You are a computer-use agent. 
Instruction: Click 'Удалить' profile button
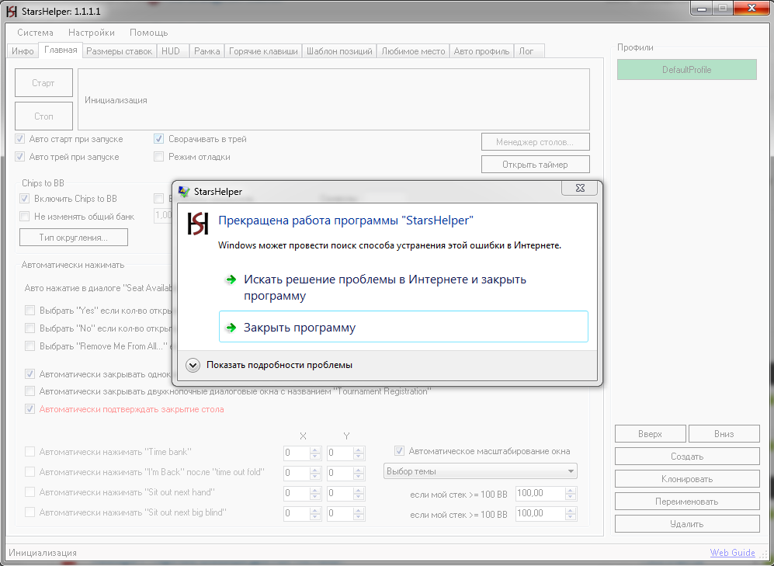pyautogui.click(x=687, y=524)
